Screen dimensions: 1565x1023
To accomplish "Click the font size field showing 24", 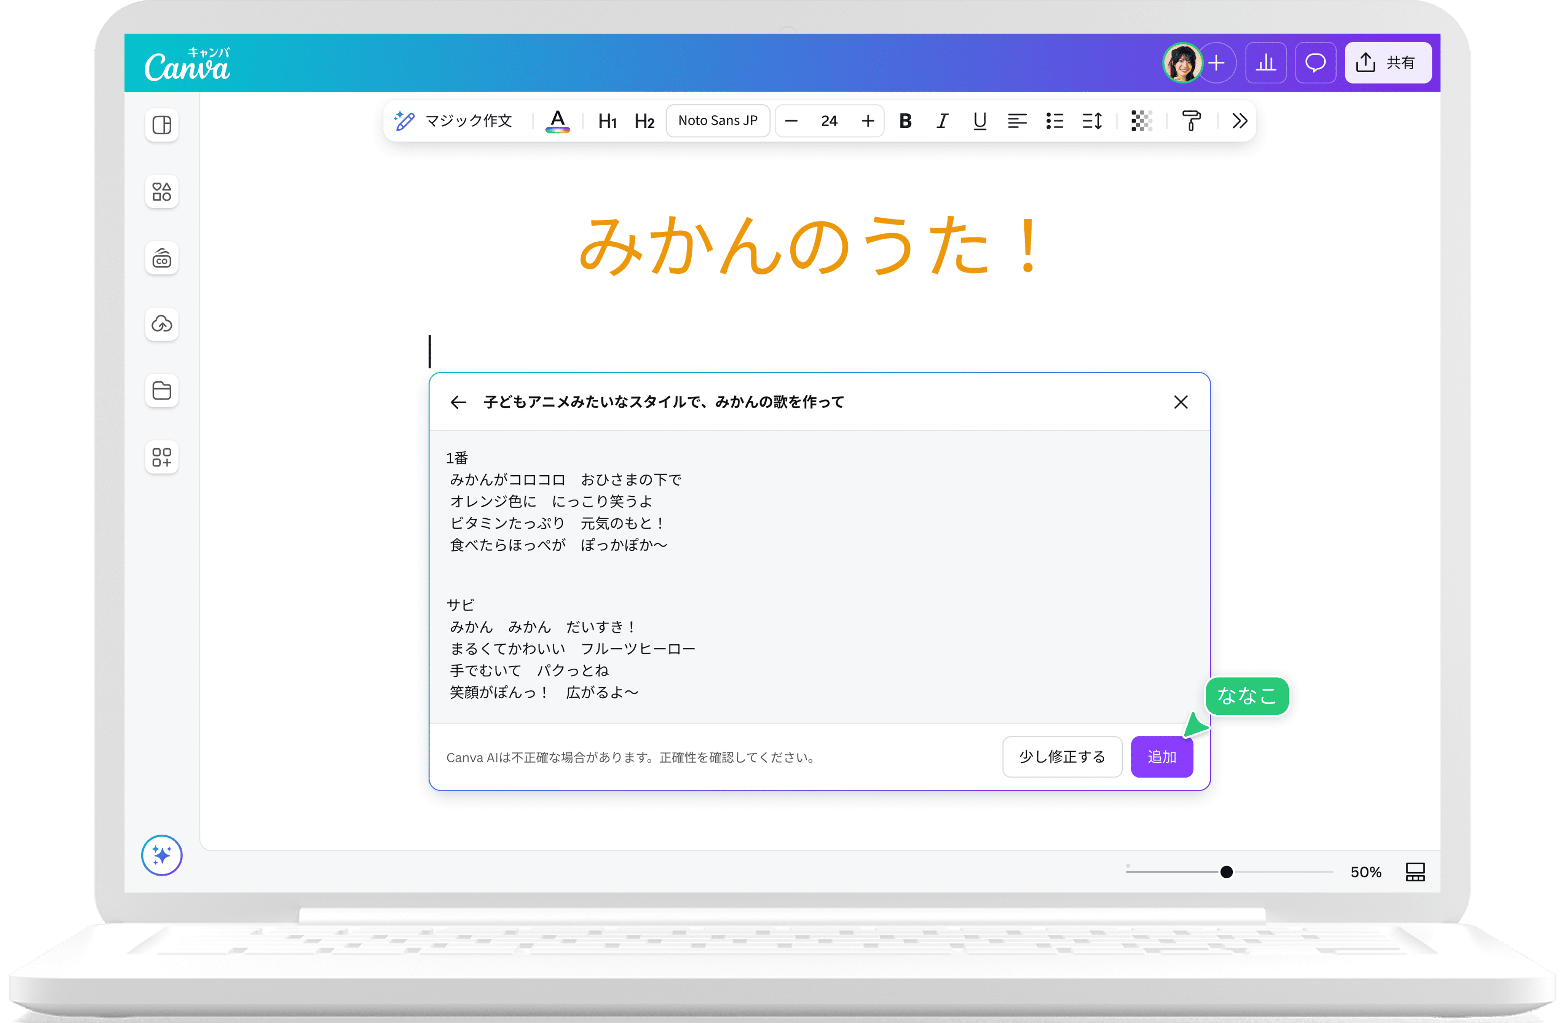I will click(x=829, y=121).
